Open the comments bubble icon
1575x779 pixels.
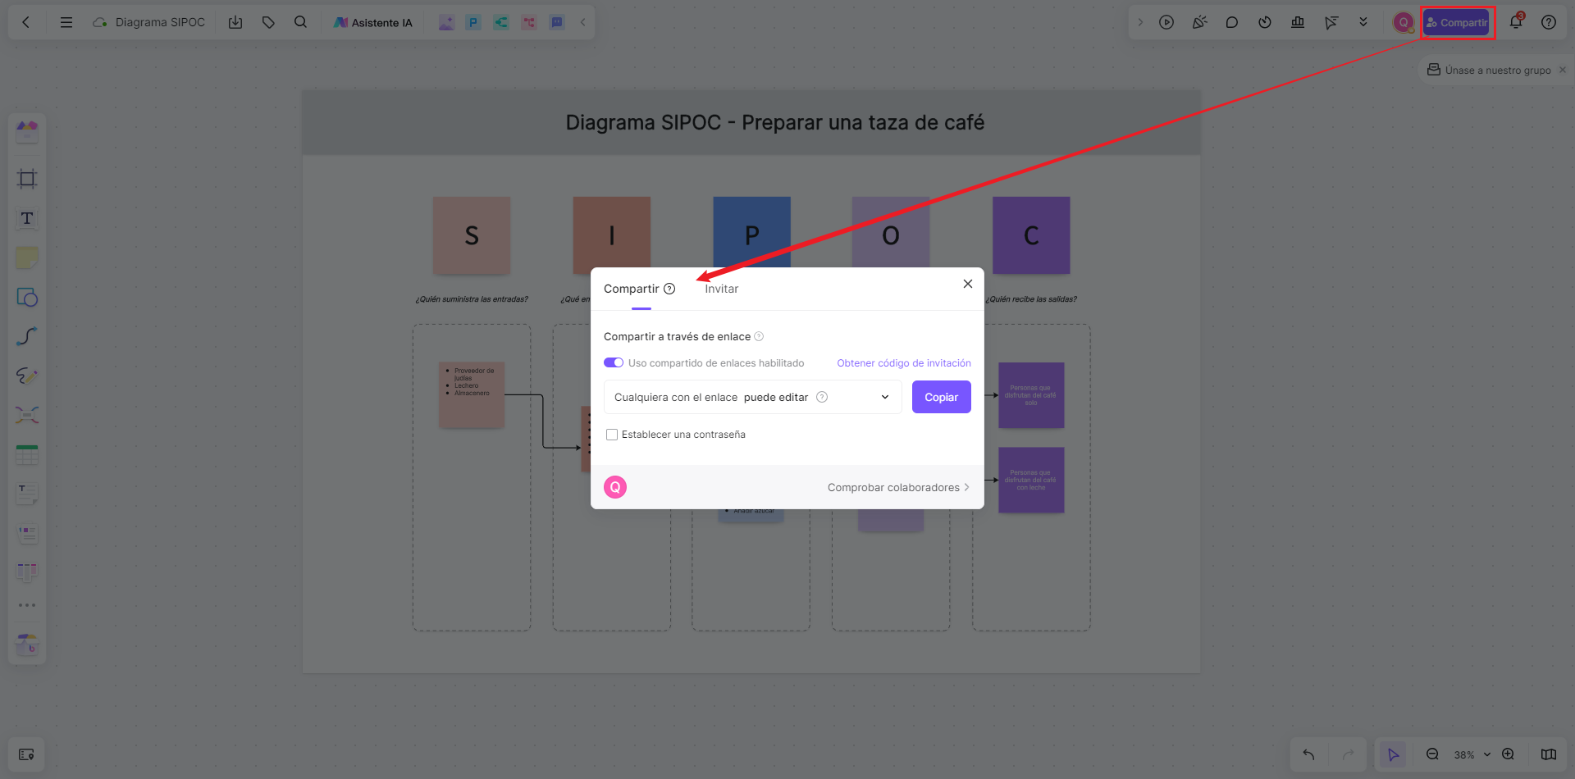coord(1232,22)
